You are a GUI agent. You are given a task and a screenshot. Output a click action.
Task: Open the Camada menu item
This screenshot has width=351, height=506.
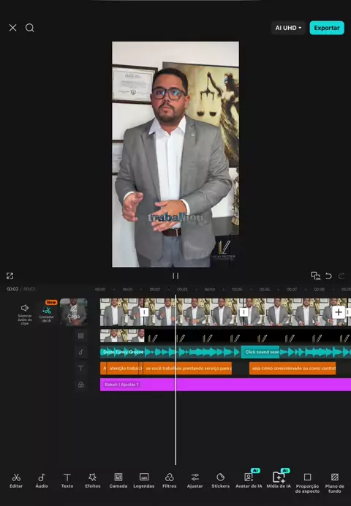click(118, 480)
